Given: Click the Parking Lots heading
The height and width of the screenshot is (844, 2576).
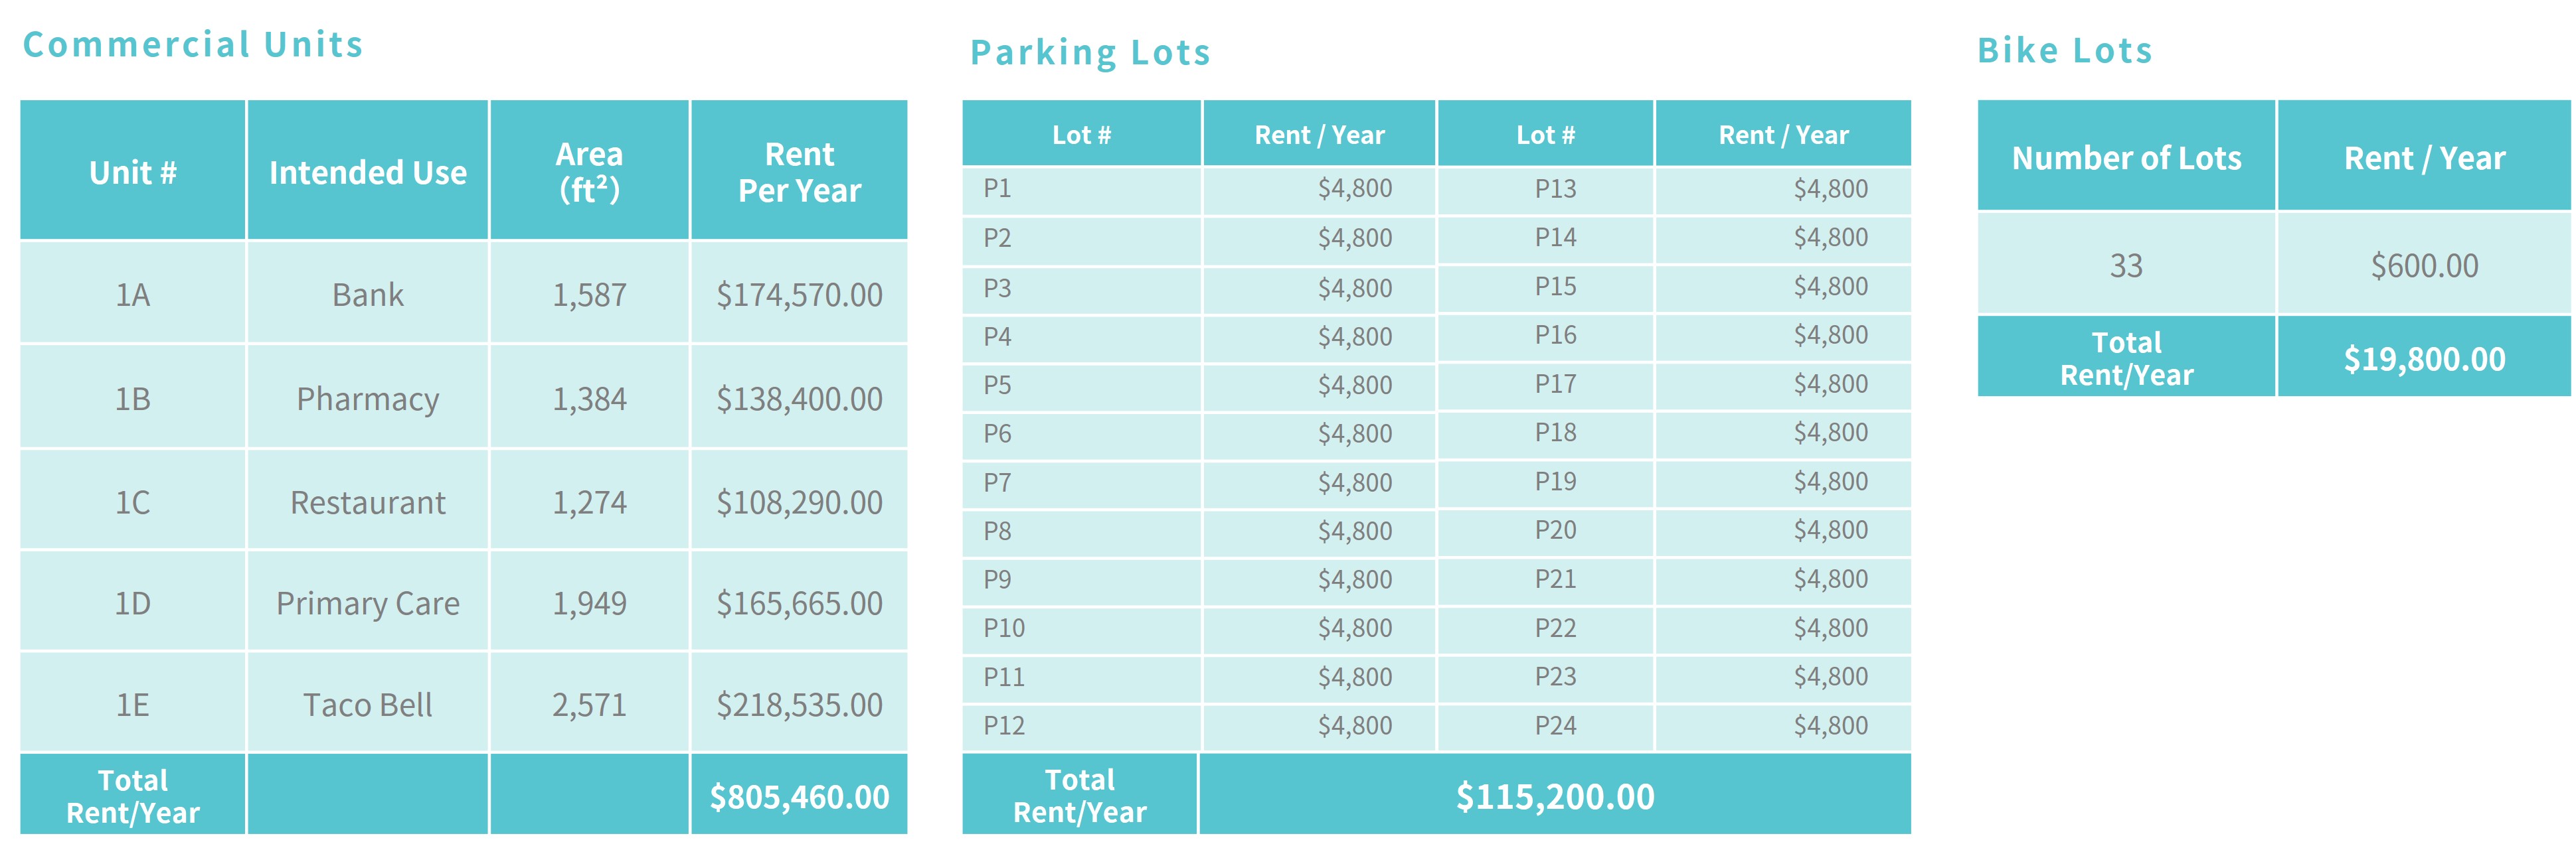Looking at the screenshot, I should pos(1090,53).
